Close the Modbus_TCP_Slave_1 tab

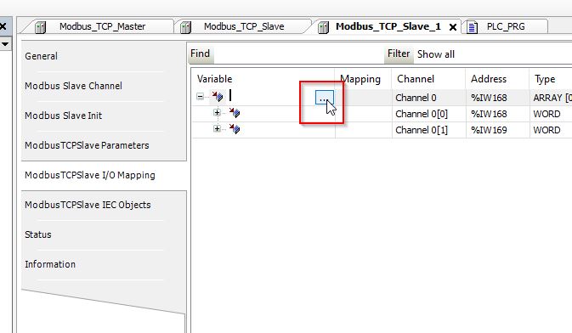[453, 27]
